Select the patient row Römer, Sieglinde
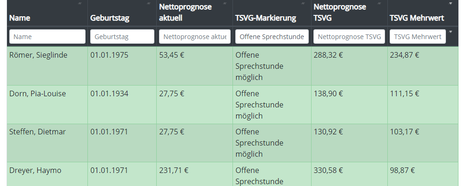 39,55
